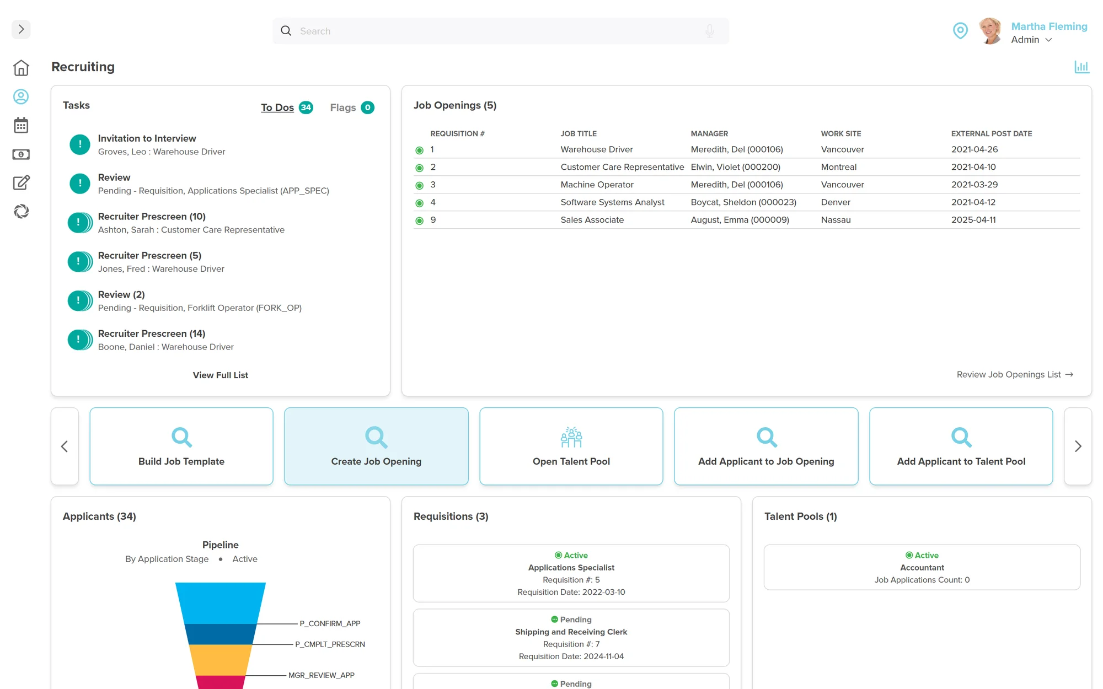Click the Nassau work site cell
Screen dimensions: 1103x689
click(x=836, y=220)
